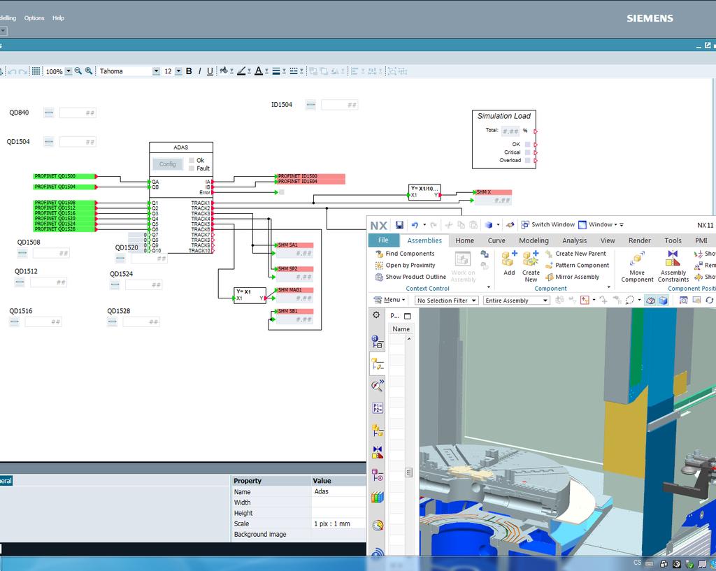Open the History clock icon
The width and height of the screenshot is (716, 571).
pyautogui.click(x=377, y=526)
